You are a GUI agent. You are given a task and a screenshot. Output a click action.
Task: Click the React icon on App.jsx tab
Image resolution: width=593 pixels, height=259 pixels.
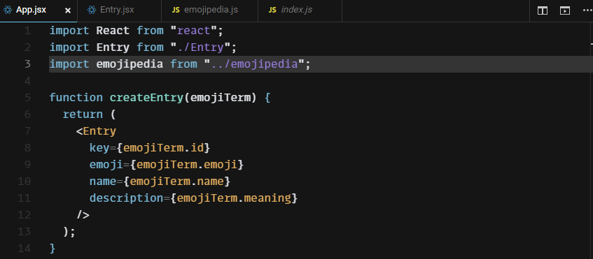[8, 10]
